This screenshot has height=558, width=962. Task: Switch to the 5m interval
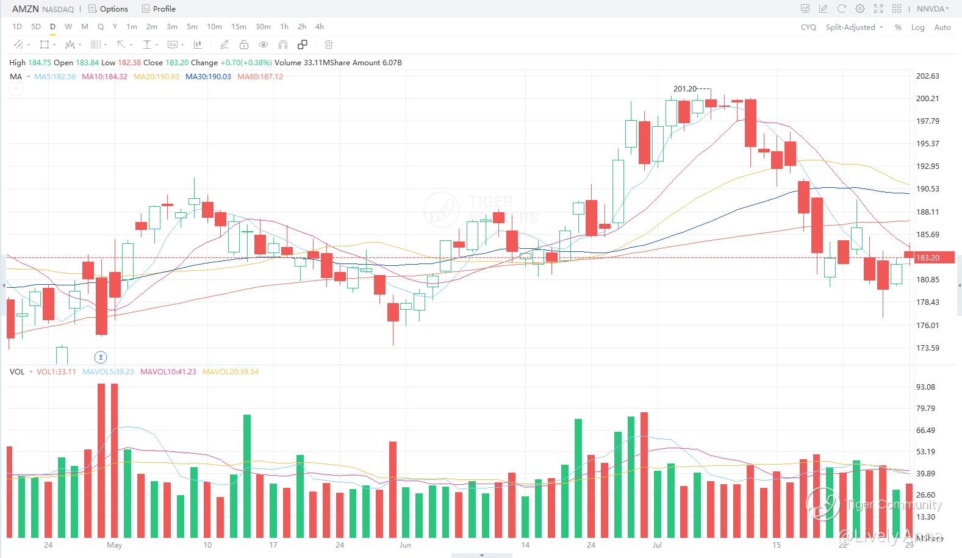click(192, 27)
